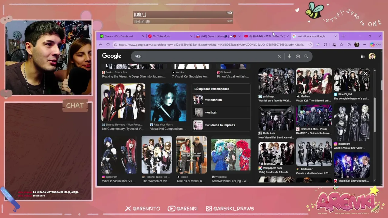Image resolution: width=388 pixels, height=218 pixels.
Task: Search by image with the Lens icon
Action: point(298,56)
